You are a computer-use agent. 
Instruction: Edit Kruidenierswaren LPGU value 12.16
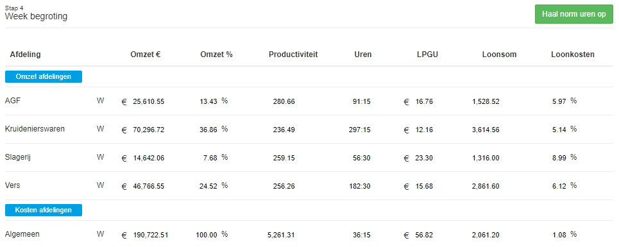point(425,130)
